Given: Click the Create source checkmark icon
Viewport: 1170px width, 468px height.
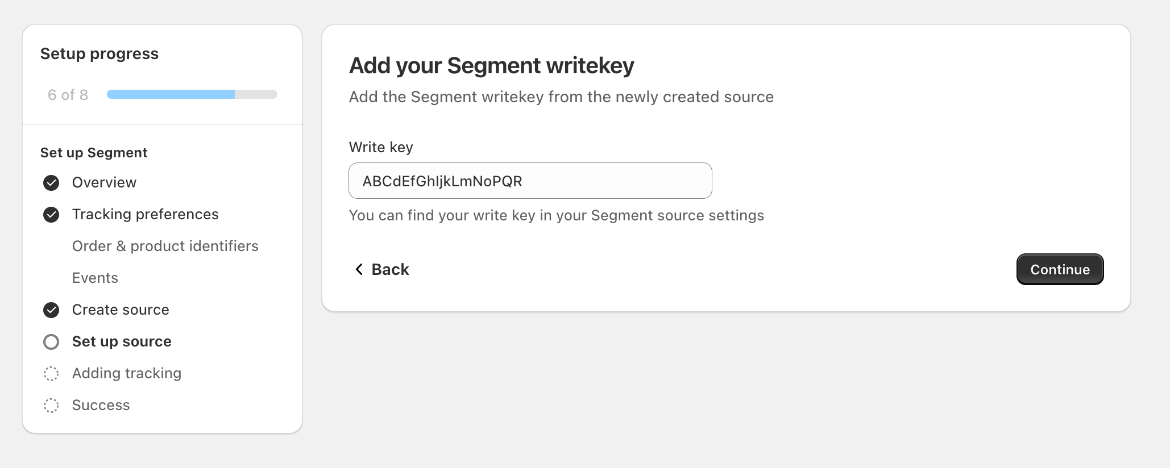Looking at the screenshot, I should pyautogui.click(x=51, y=310).
